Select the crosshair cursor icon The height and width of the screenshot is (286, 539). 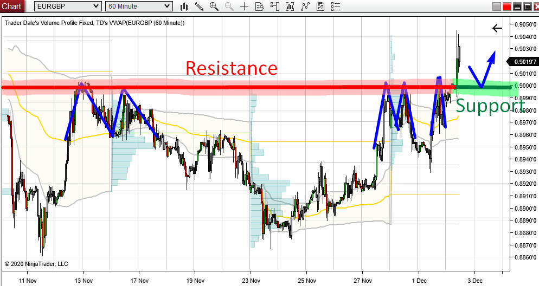tap(244, 6)
